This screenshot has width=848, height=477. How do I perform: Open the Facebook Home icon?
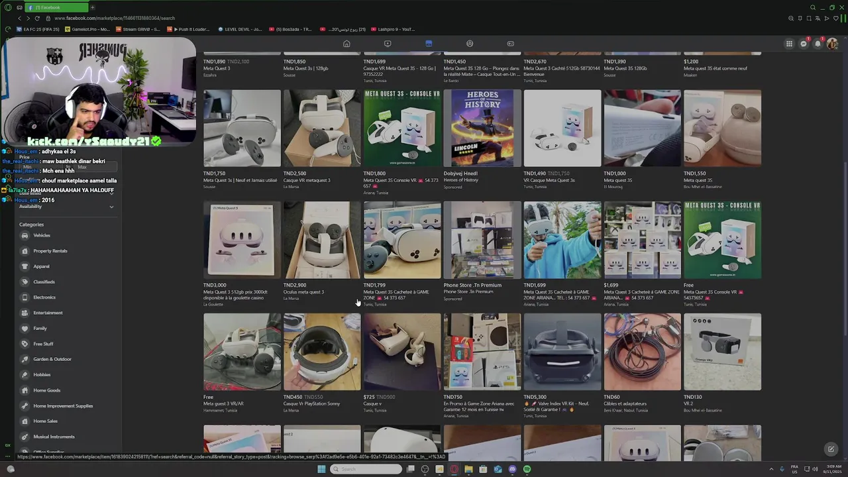(x=346, y=44)
